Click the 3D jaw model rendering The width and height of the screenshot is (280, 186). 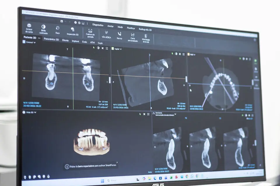[x=91, y=142]
